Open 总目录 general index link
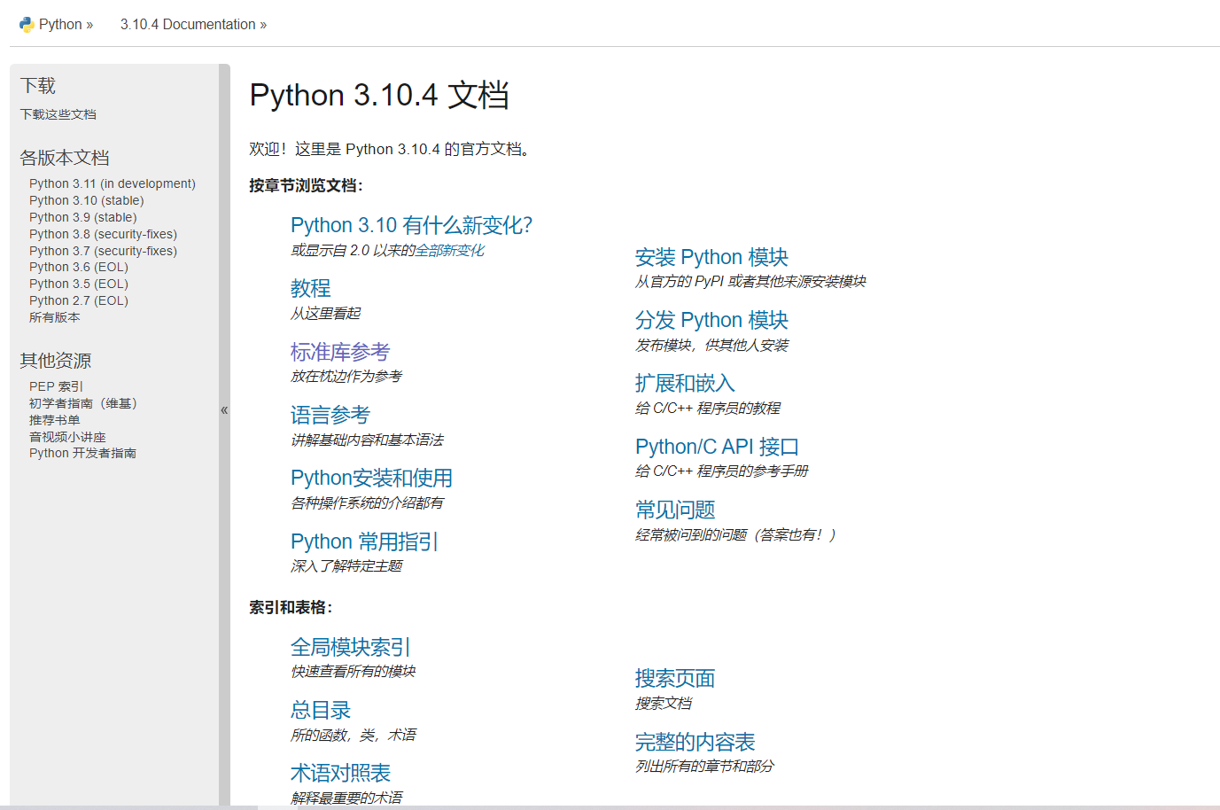 point(321,710)
